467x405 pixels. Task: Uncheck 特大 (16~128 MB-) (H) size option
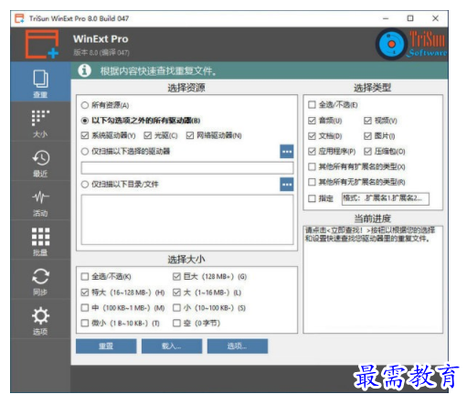click(122, 293)
